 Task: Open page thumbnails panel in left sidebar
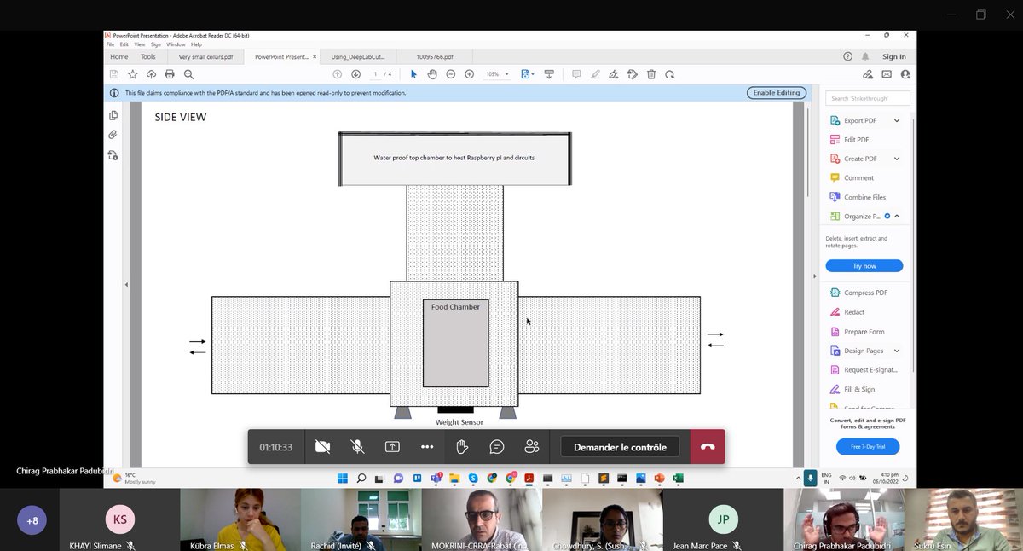[x=113, y=115]
